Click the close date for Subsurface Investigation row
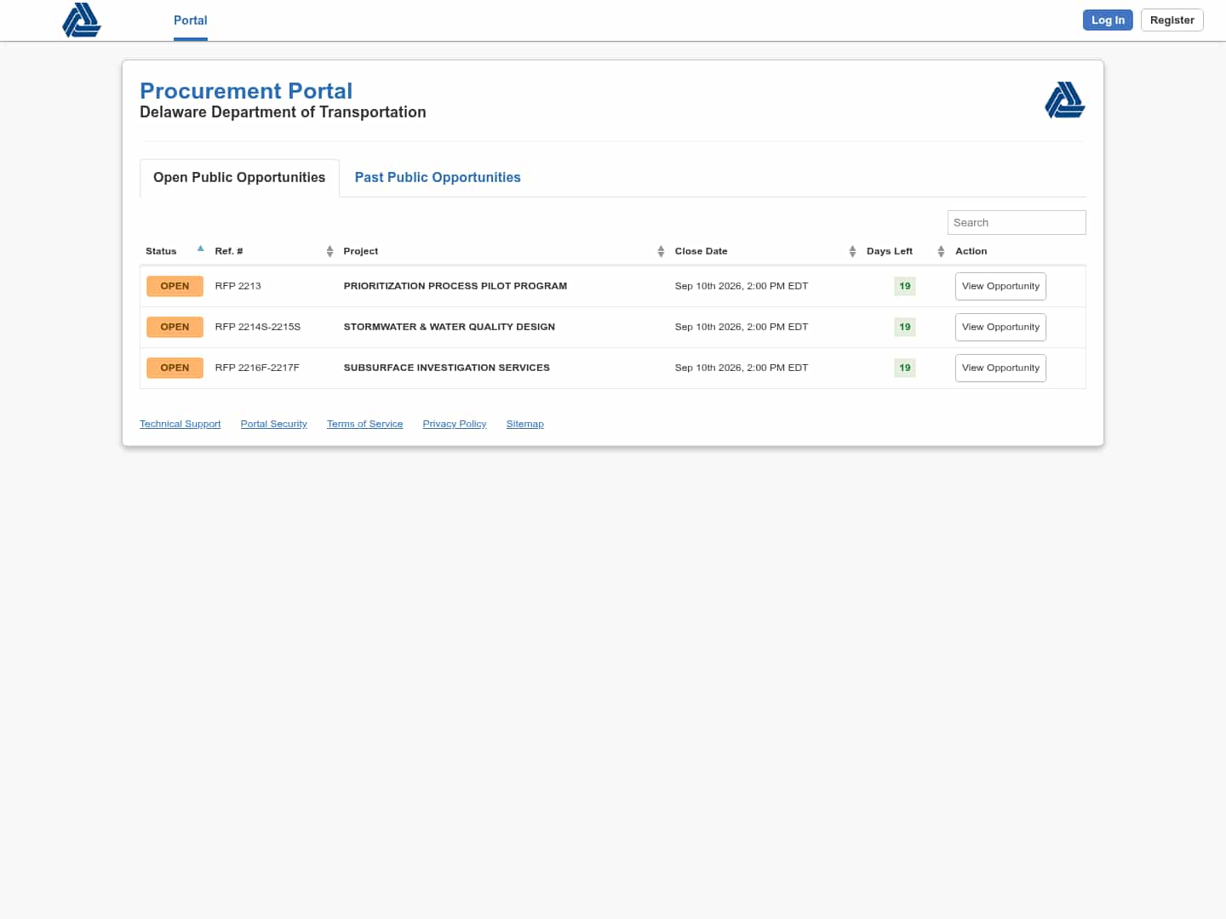The image size is (1226, 919). click(x=742, y=368)
